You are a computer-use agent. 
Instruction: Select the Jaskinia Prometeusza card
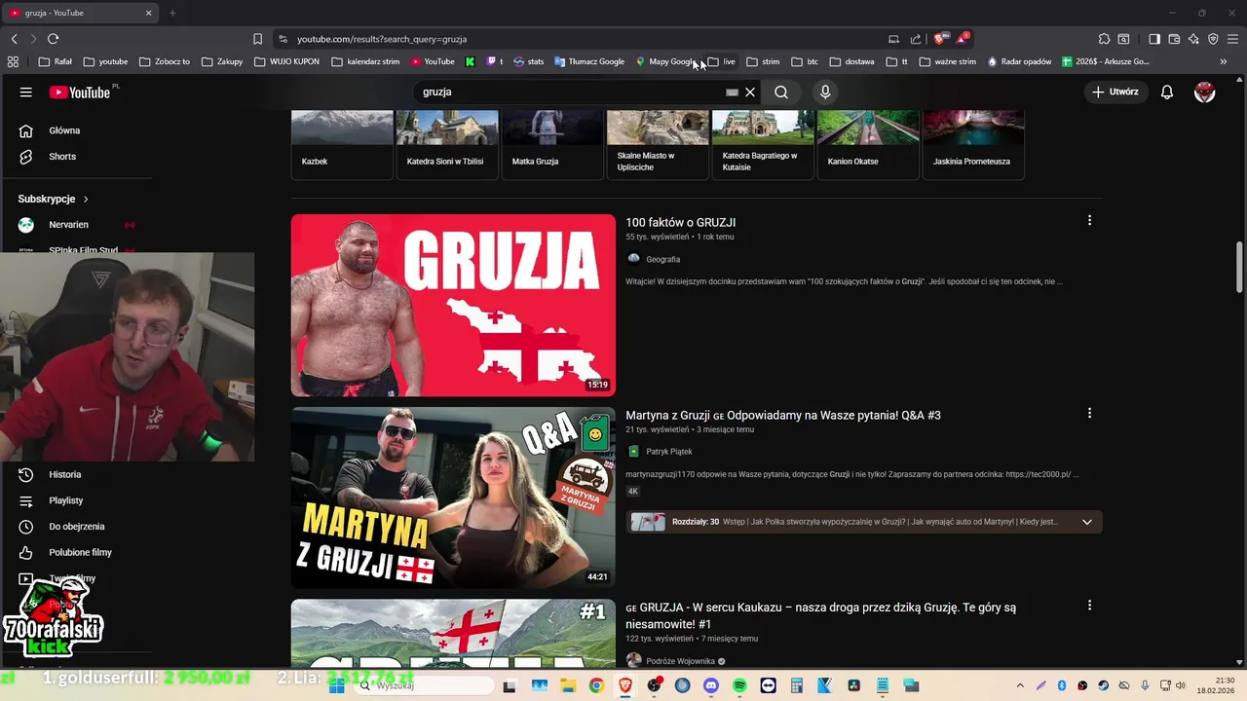click(x=973, y=144)
